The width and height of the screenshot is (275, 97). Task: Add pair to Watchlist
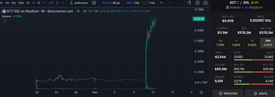click(x=228, y=93)
